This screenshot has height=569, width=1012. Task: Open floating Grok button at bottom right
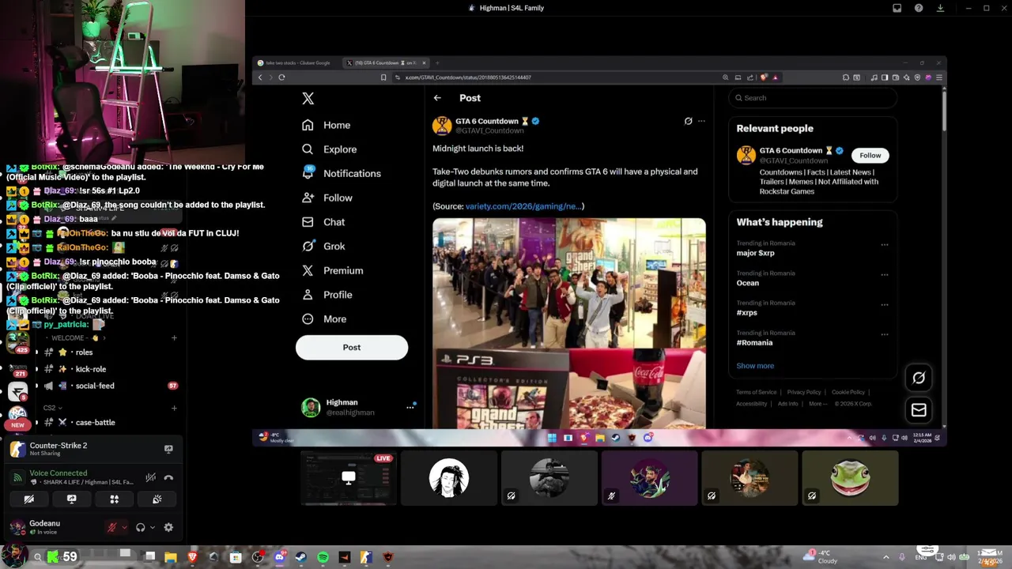coord(919,378)
